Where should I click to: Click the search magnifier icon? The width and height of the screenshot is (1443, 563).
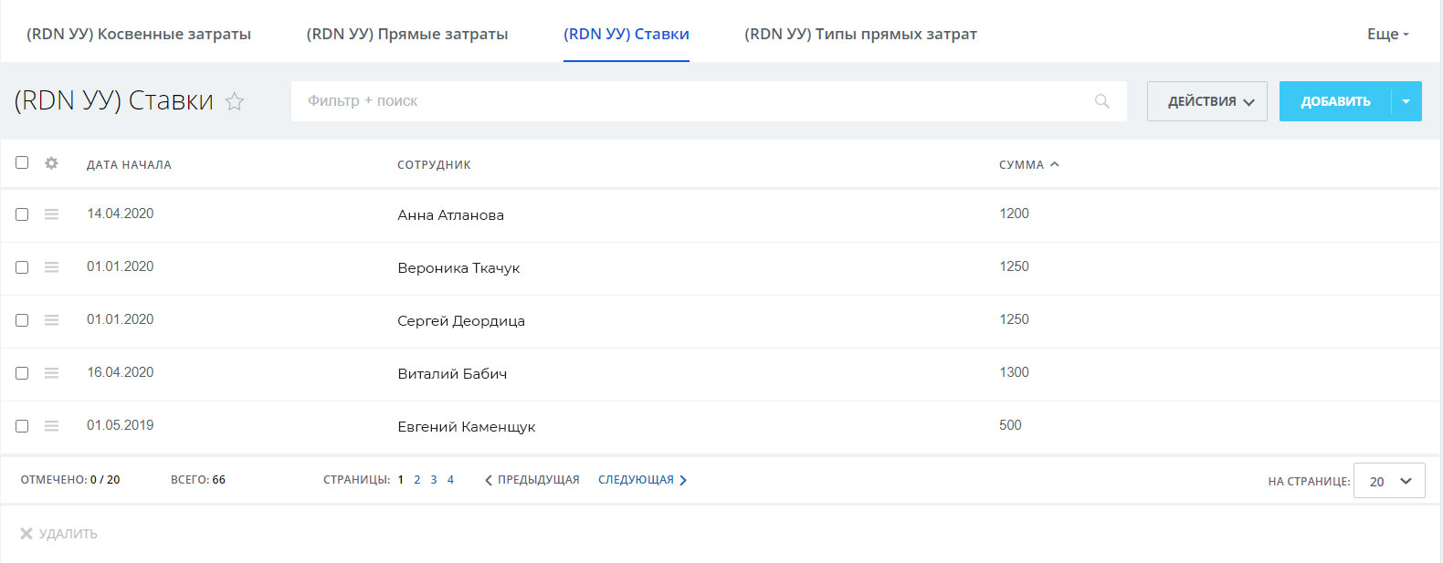tap(1102, 101)
